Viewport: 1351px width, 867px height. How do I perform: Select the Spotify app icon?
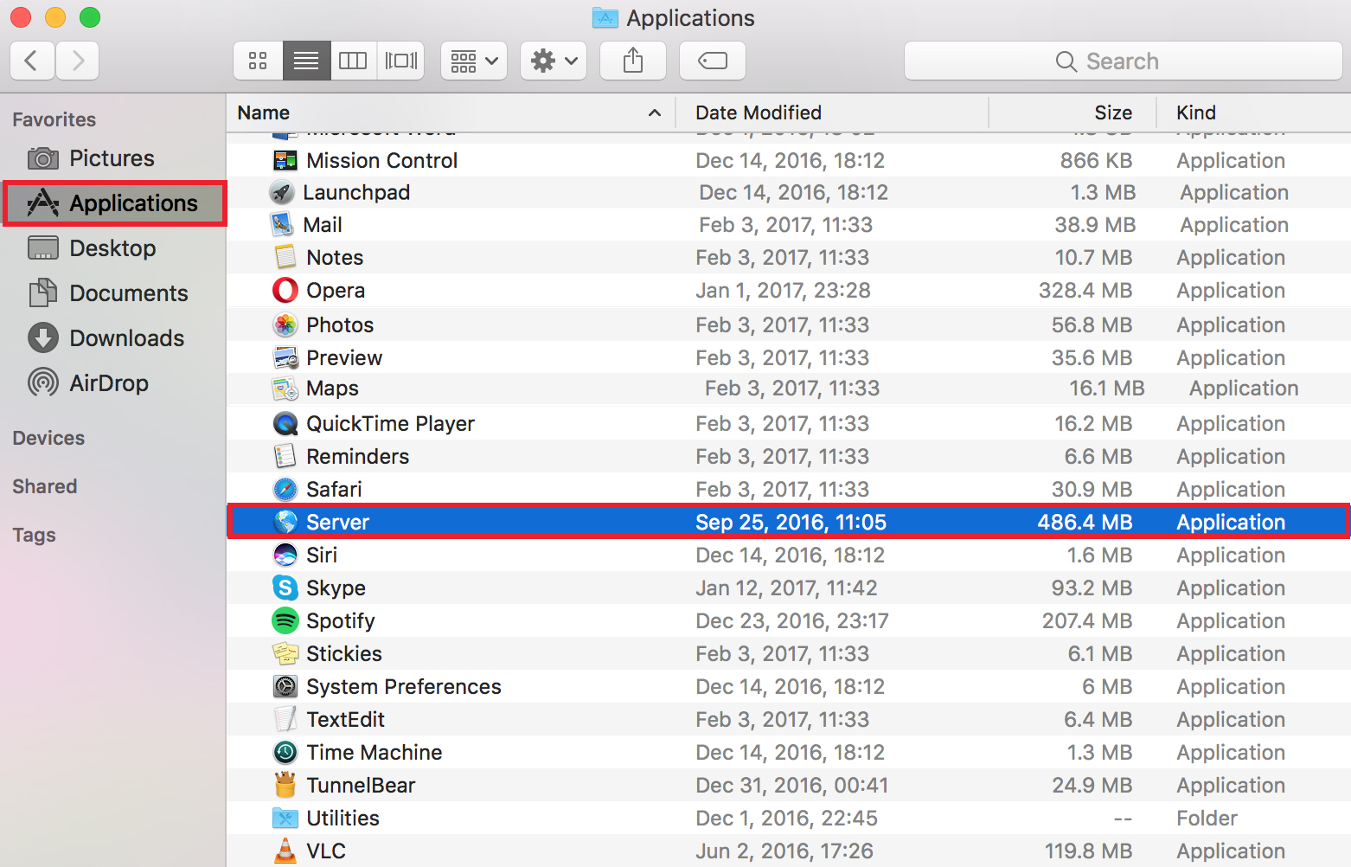pos(285,620)
